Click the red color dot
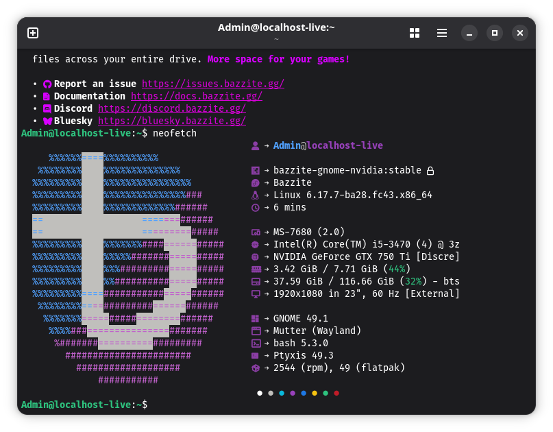The width and height of the screenshot is (553, 432). tap(337, 393)
